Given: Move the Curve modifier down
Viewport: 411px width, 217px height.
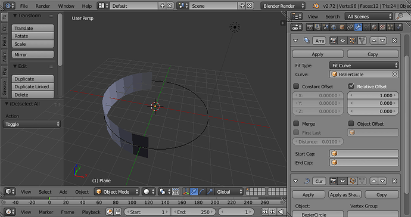Looking at the screenshot, I should [x=382, y=181].
